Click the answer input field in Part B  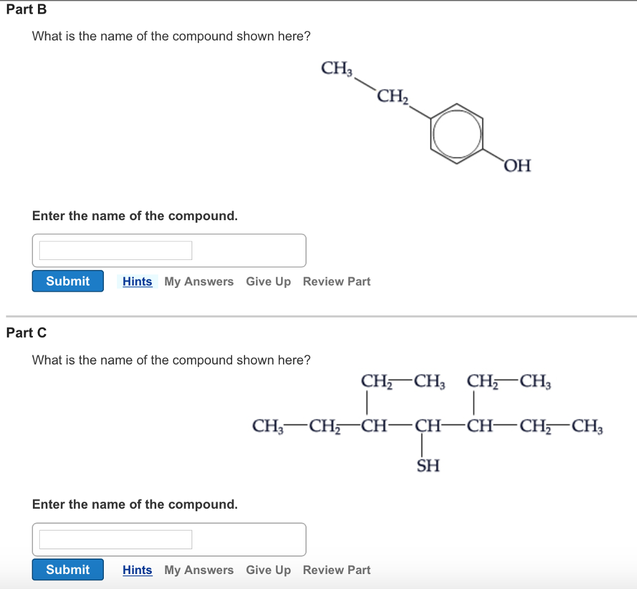pos(115,249)
